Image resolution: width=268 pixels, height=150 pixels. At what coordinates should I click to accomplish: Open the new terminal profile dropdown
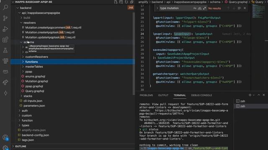[x=254, y=95]
